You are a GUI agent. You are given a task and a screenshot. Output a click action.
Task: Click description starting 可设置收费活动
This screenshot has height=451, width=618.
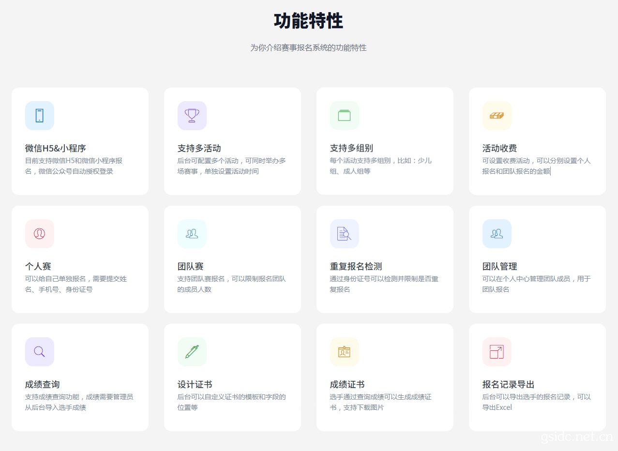(x=537, y=166)
